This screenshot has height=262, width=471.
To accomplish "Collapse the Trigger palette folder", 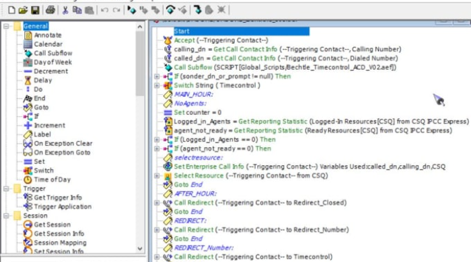I will pos(6,189).
